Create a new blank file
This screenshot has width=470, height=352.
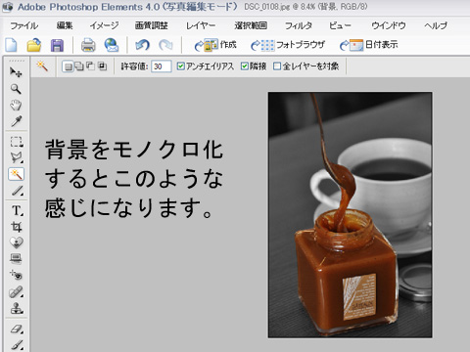click(12, 45)
